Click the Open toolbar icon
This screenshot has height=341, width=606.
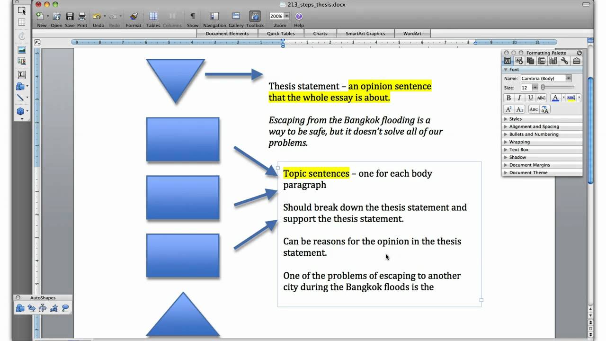click(x=56, y=17)
